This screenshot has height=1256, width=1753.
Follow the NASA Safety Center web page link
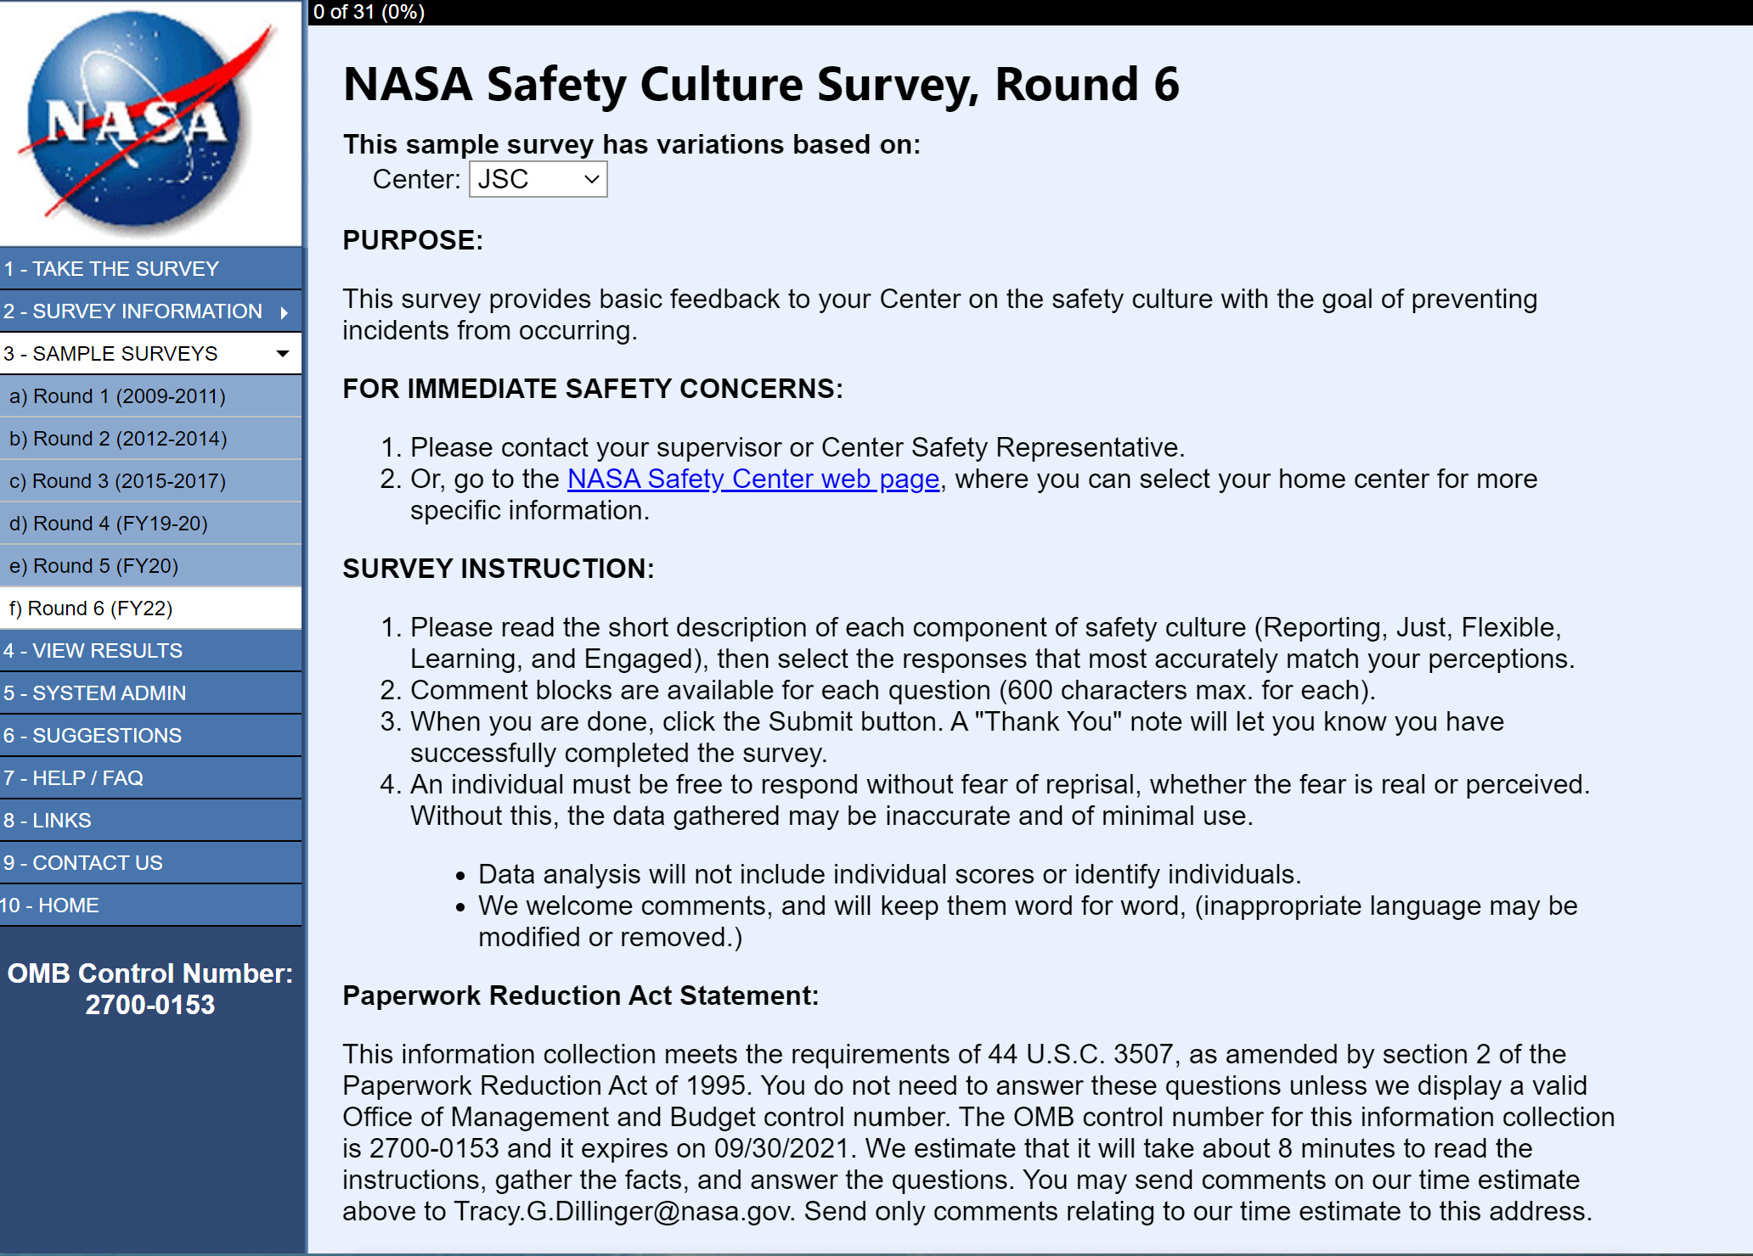tap(752, 479)
